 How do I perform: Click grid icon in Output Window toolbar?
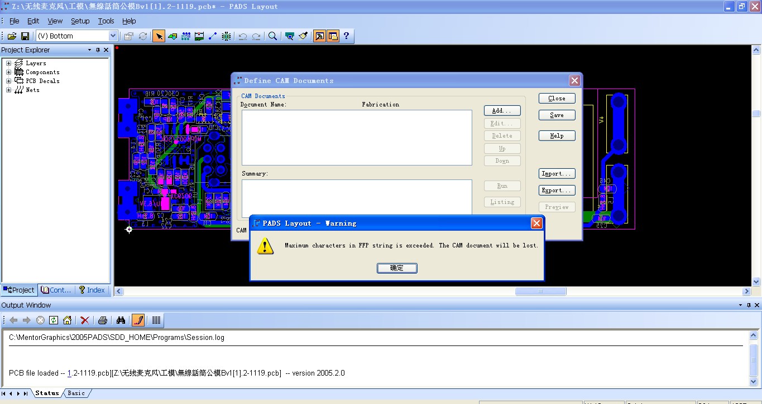(x=156, y=320)
